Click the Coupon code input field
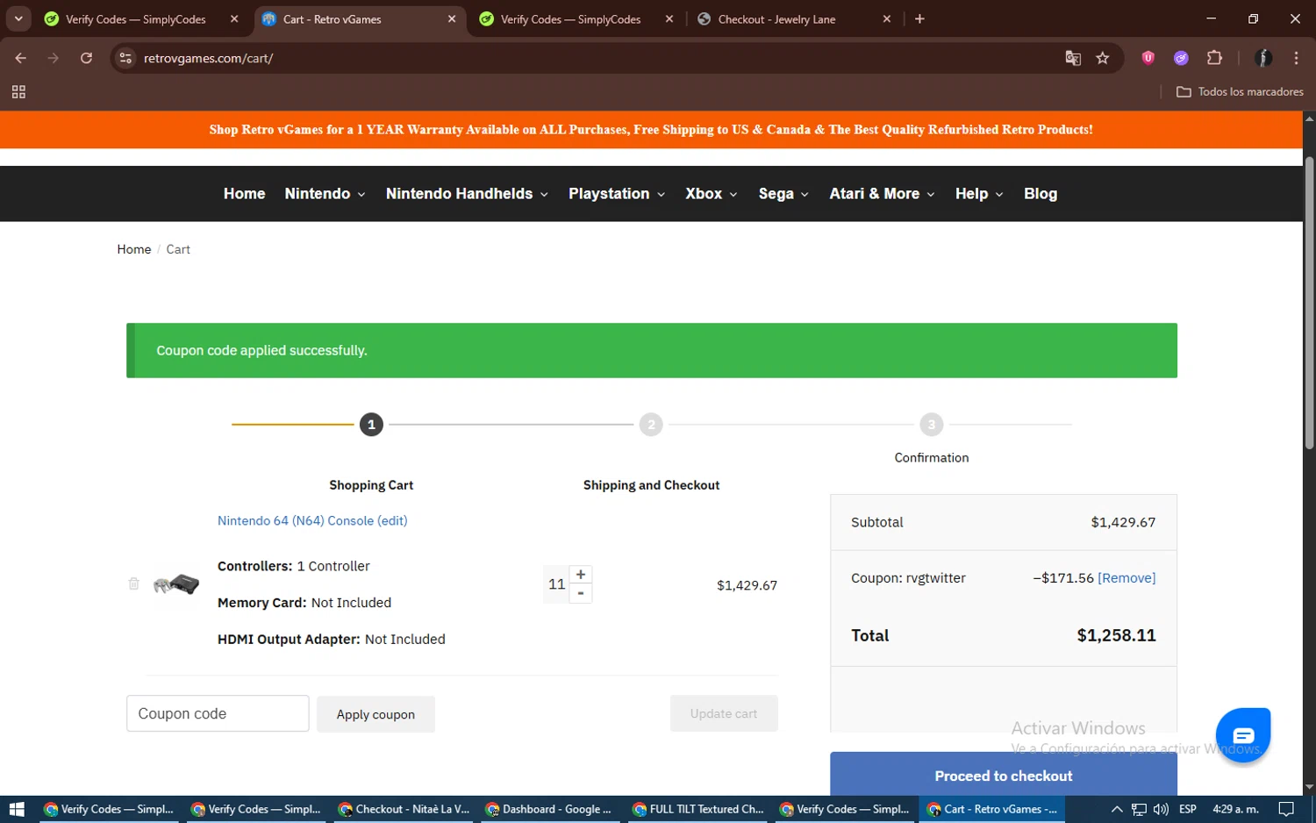This screenshot has height=823, width=1316. pos(218,713)
